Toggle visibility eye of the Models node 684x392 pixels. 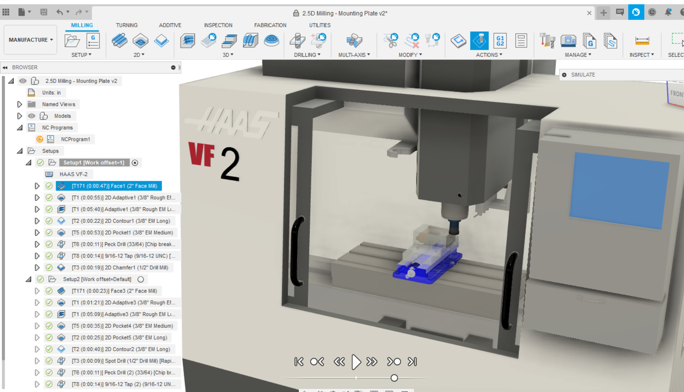pos(32,116)
